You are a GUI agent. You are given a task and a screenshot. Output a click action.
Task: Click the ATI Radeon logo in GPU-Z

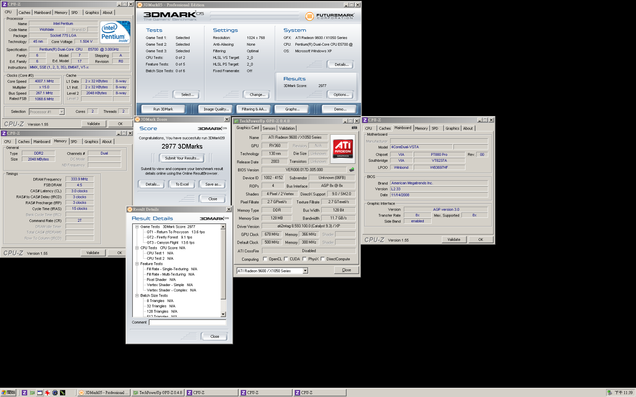tap(343, 148)
